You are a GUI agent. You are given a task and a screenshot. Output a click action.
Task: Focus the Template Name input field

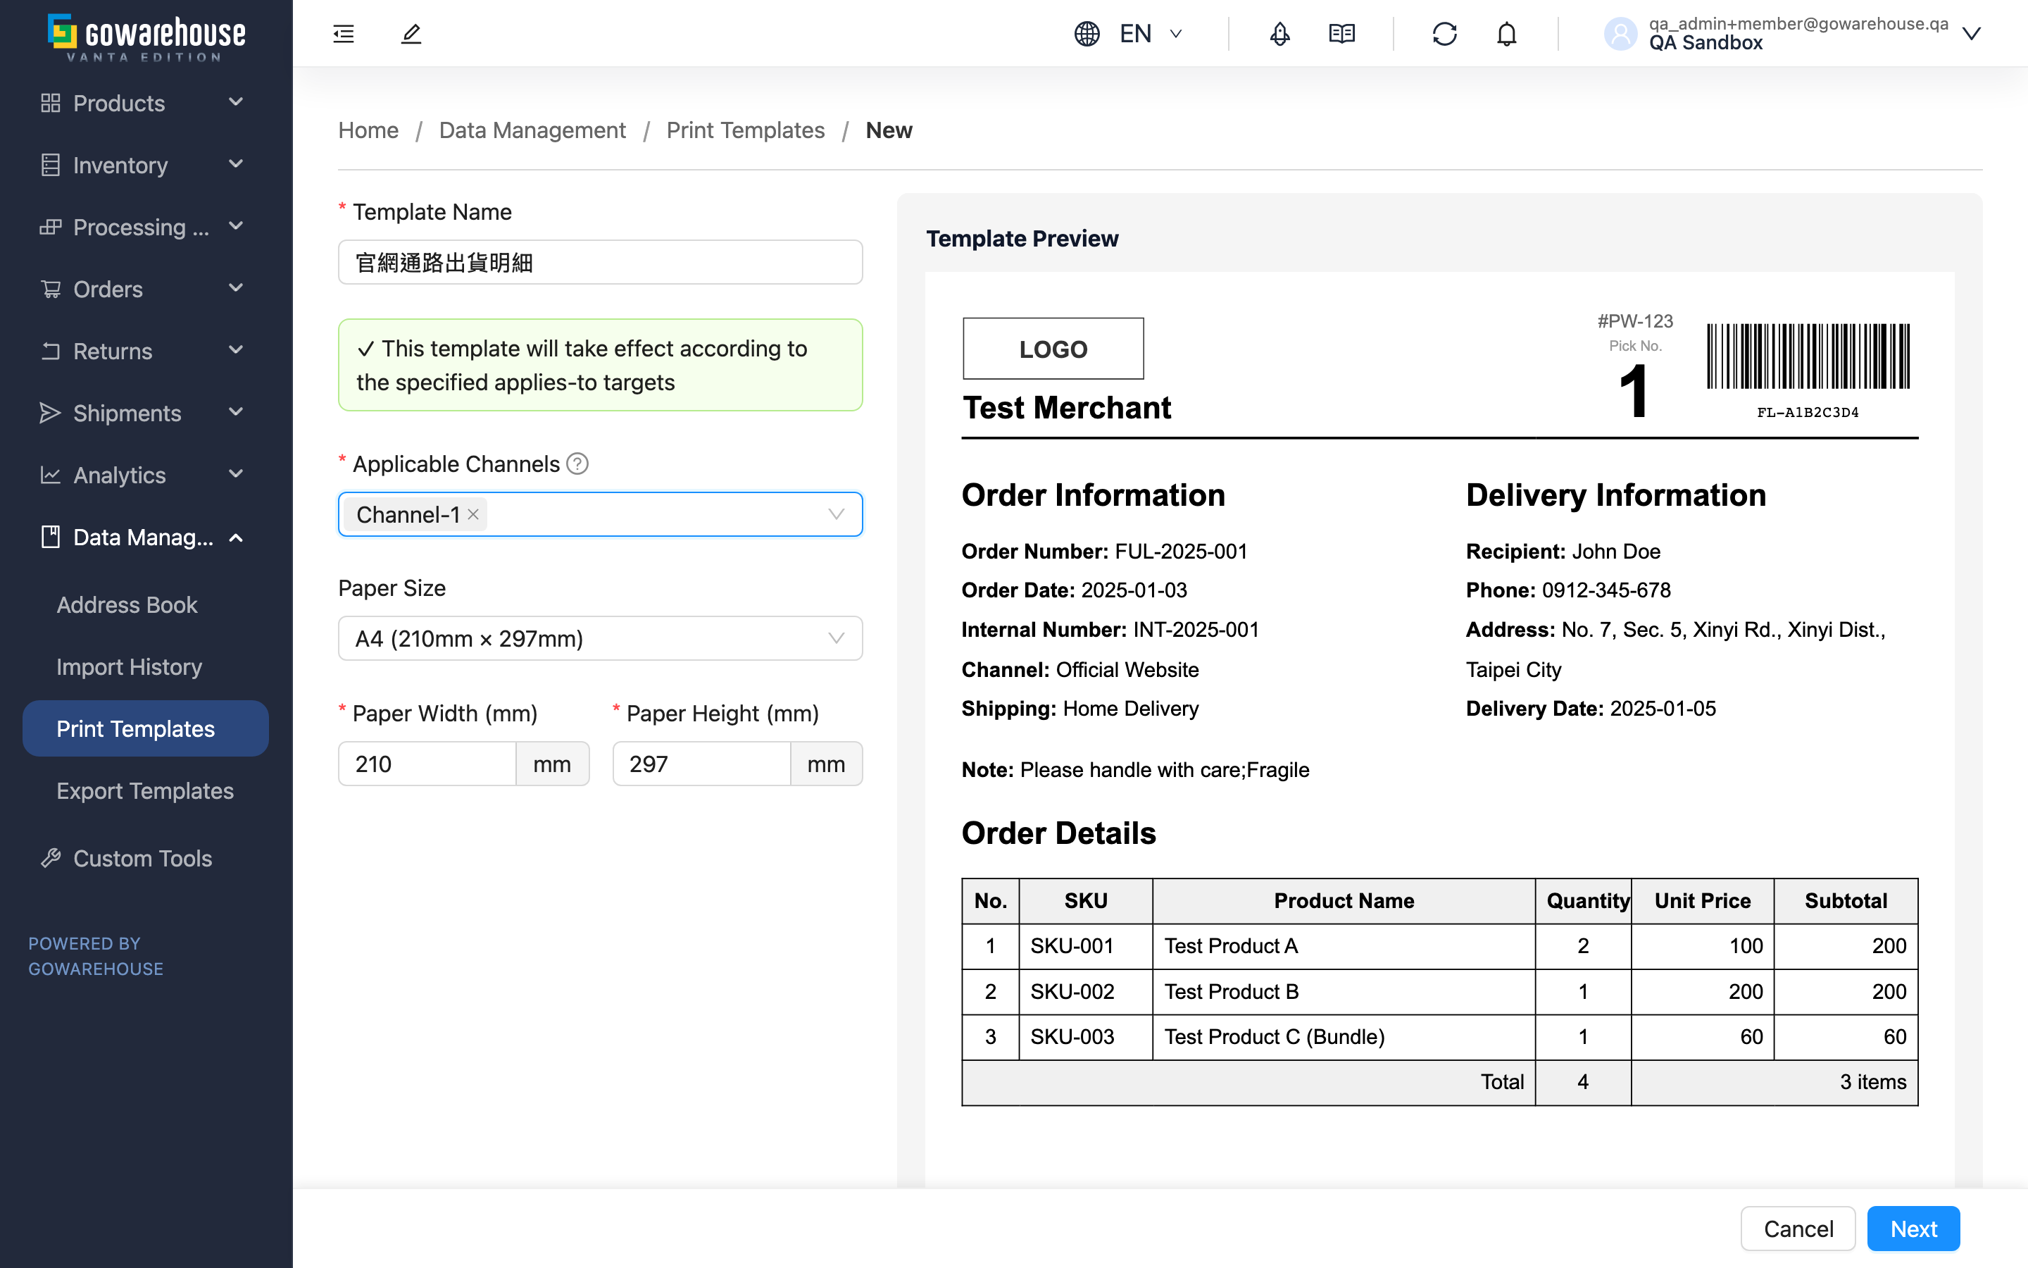coord(600,263)
